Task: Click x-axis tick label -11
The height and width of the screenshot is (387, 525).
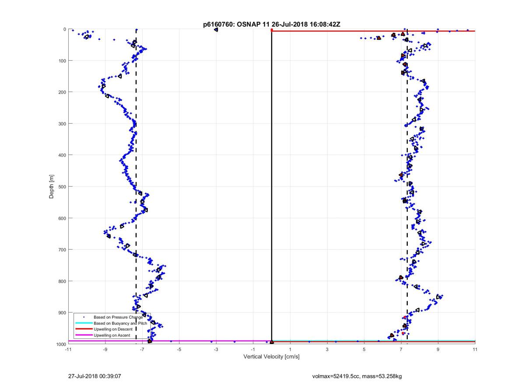Action: [x=68, y=349]
